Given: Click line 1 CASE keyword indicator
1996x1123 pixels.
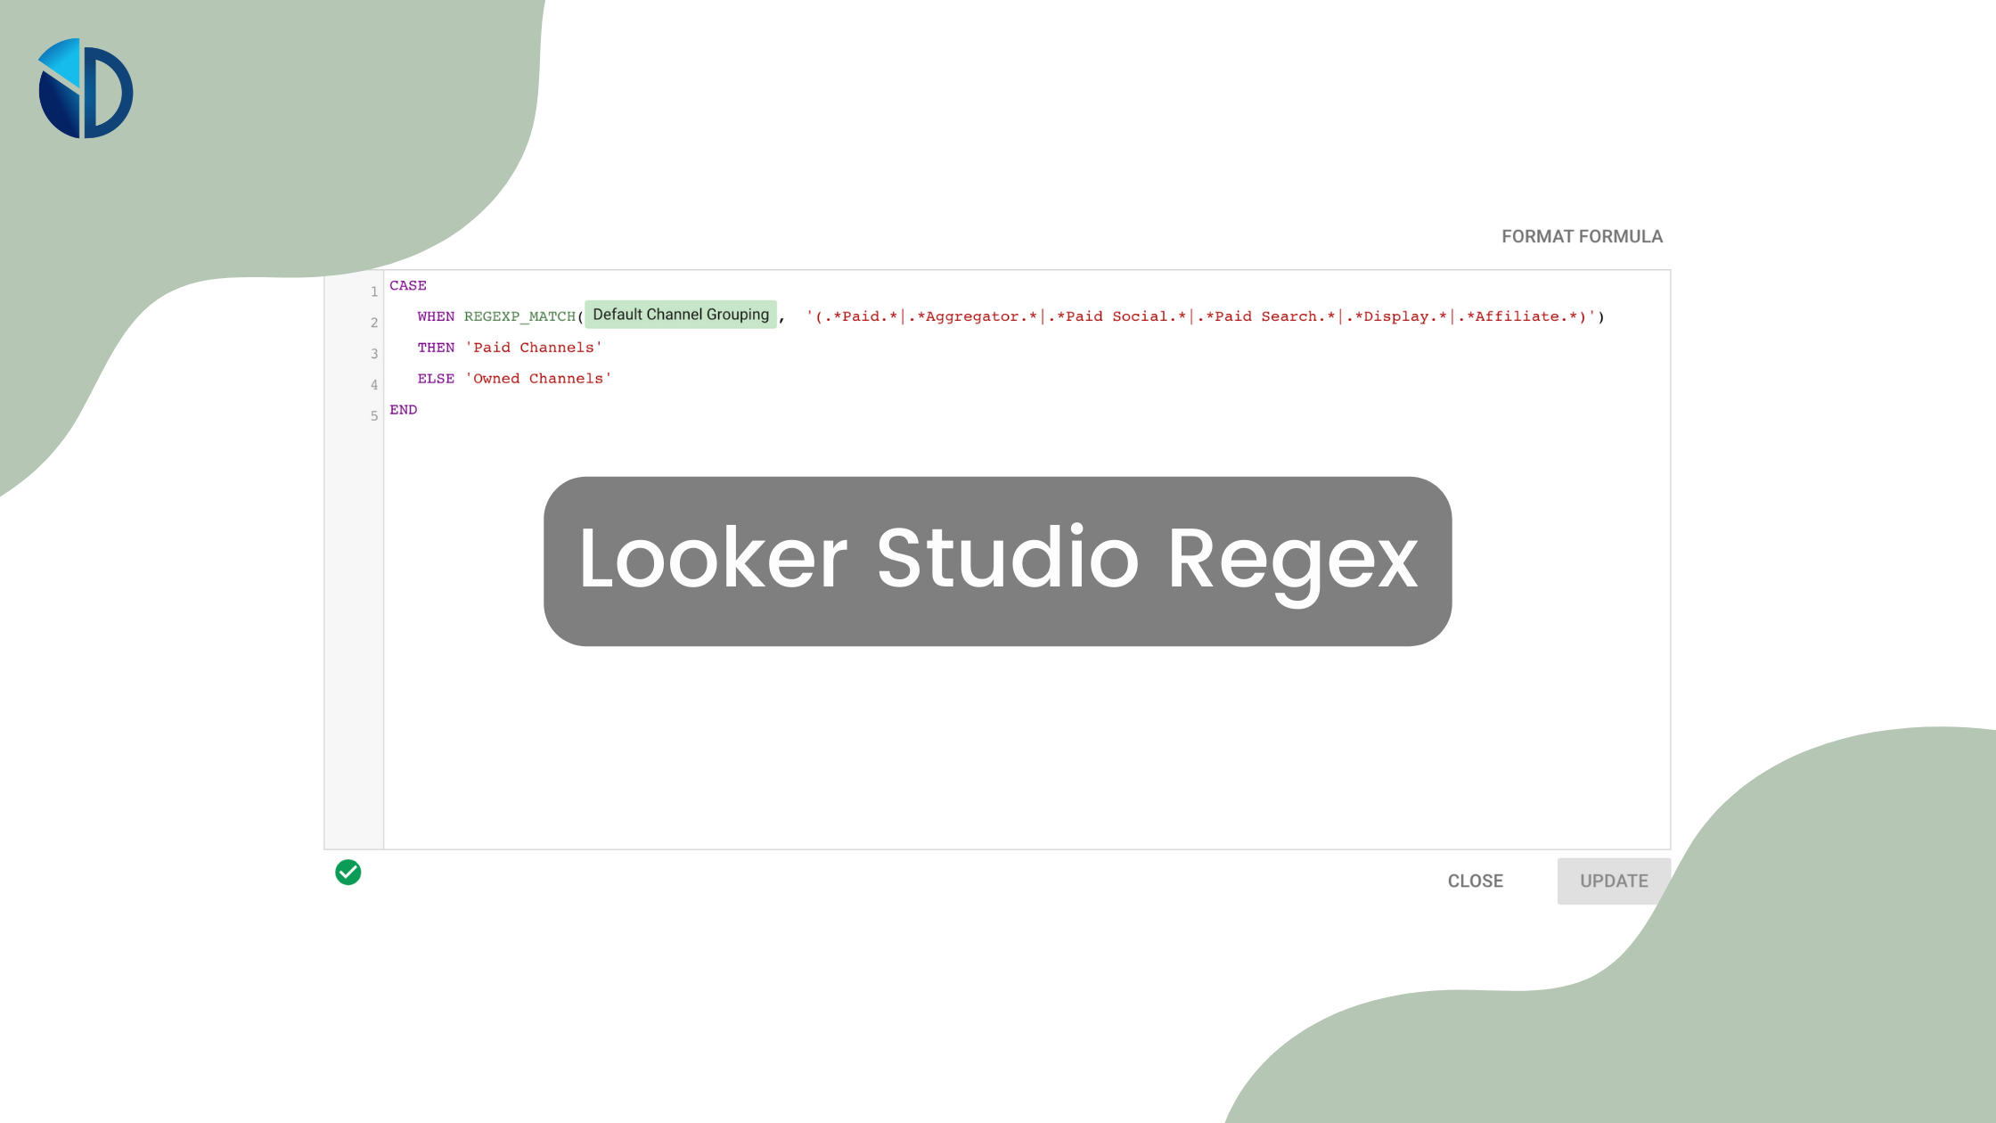Looking at the screenshot, I should tap(407, 285).
